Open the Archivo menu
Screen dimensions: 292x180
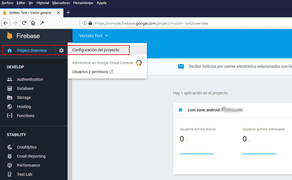7,3
